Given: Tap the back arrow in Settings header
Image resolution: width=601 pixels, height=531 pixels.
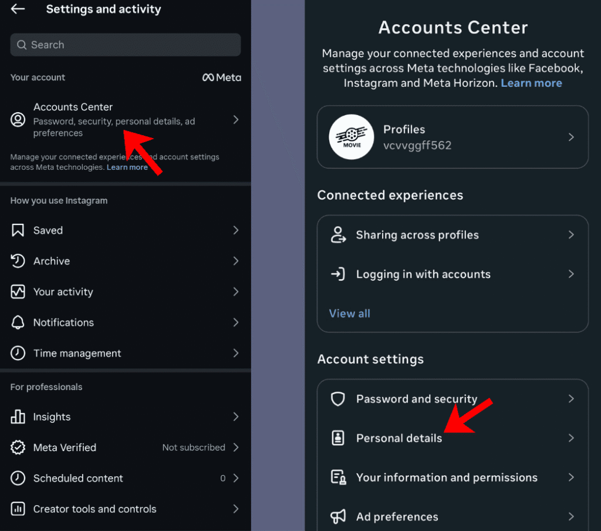Looking at the screenshot, I should click(x=18, y=9).
